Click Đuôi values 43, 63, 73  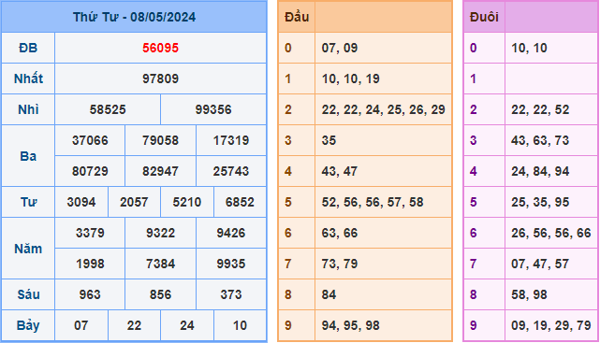(540, 140)
